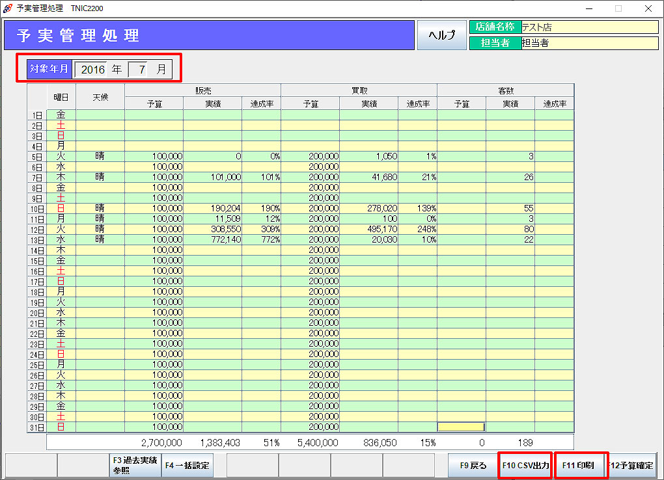Click F9 戻る to go back
664x480 pixels.
tap(473, 466)
